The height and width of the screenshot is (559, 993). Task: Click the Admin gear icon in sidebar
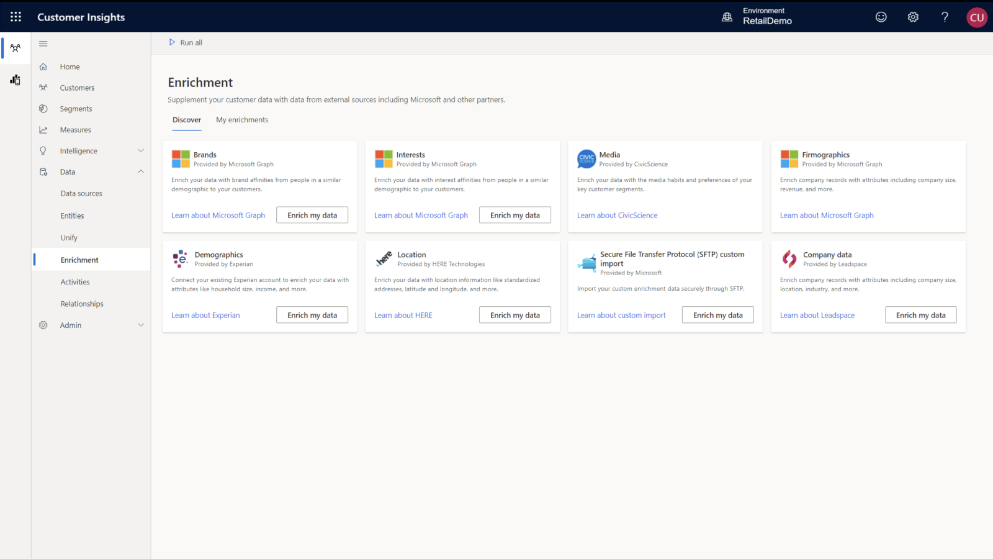43,325
